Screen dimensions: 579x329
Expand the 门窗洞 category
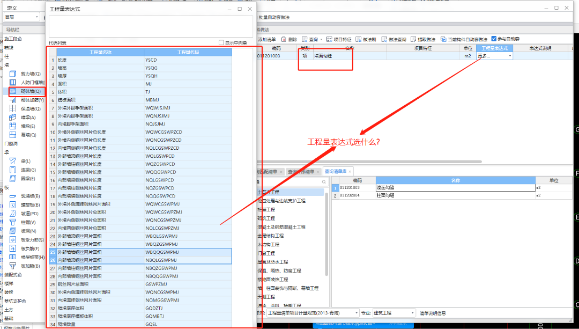point(11,144)
